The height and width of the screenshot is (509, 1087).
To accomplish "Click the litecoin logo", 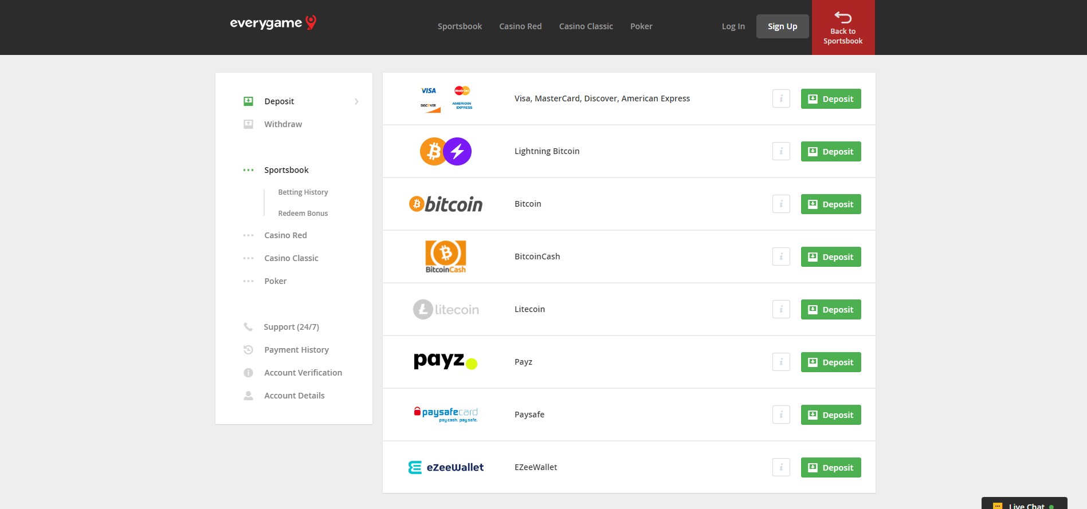I will tap(446, 309).
